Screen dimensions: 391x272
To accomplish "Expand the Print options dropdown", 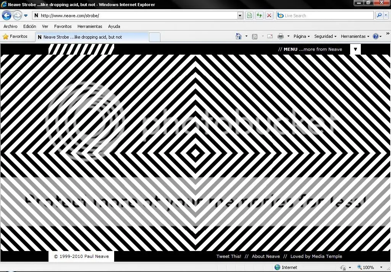I will coord(288,36).
